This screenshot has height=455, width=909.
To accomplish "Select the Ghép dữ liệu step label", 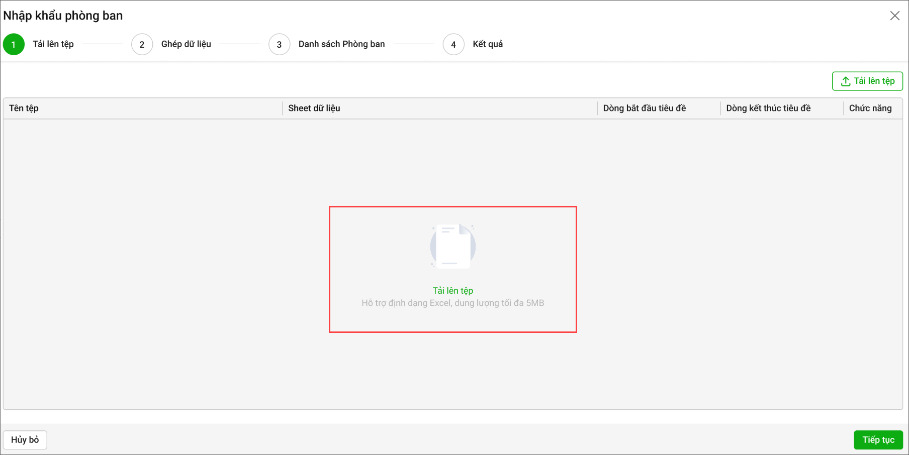I will (186, 44).
